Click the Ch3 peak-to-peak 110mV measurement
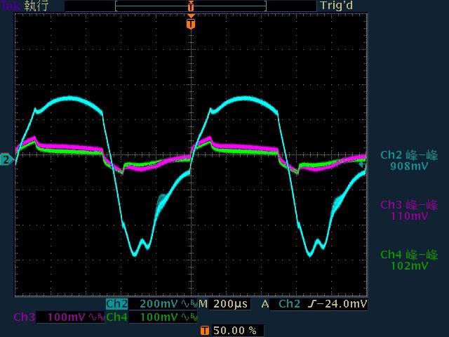449x337 pixels. coord(408,211)
